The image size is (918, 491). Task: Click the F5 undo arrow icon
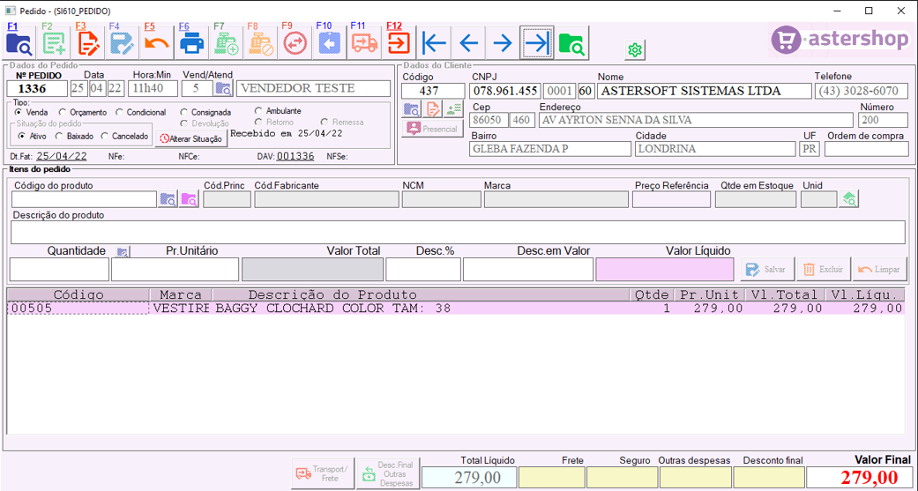click(157, 42)
